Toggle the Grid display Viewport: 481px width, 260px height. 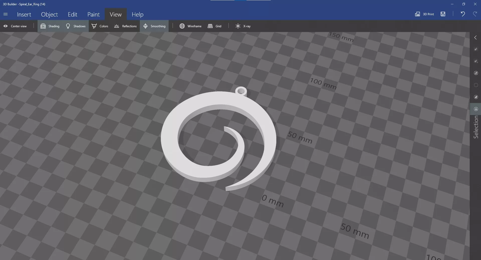215,26
